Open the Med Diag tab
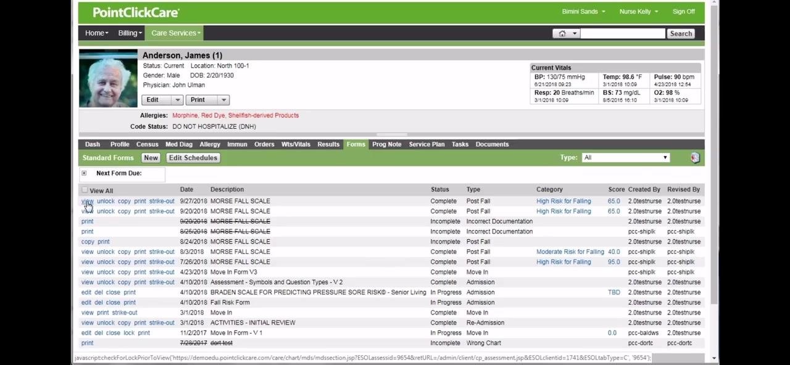 pos(179,144)
